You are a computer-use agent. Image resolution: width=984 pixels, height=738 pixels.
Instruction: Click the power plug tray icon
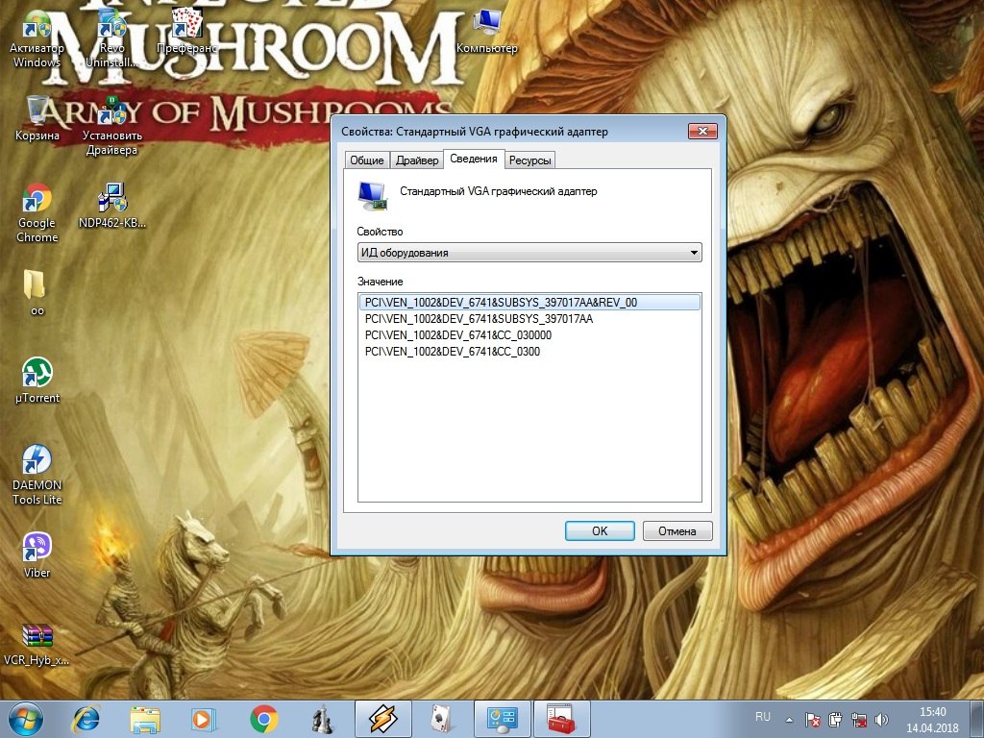pos(835,720)
